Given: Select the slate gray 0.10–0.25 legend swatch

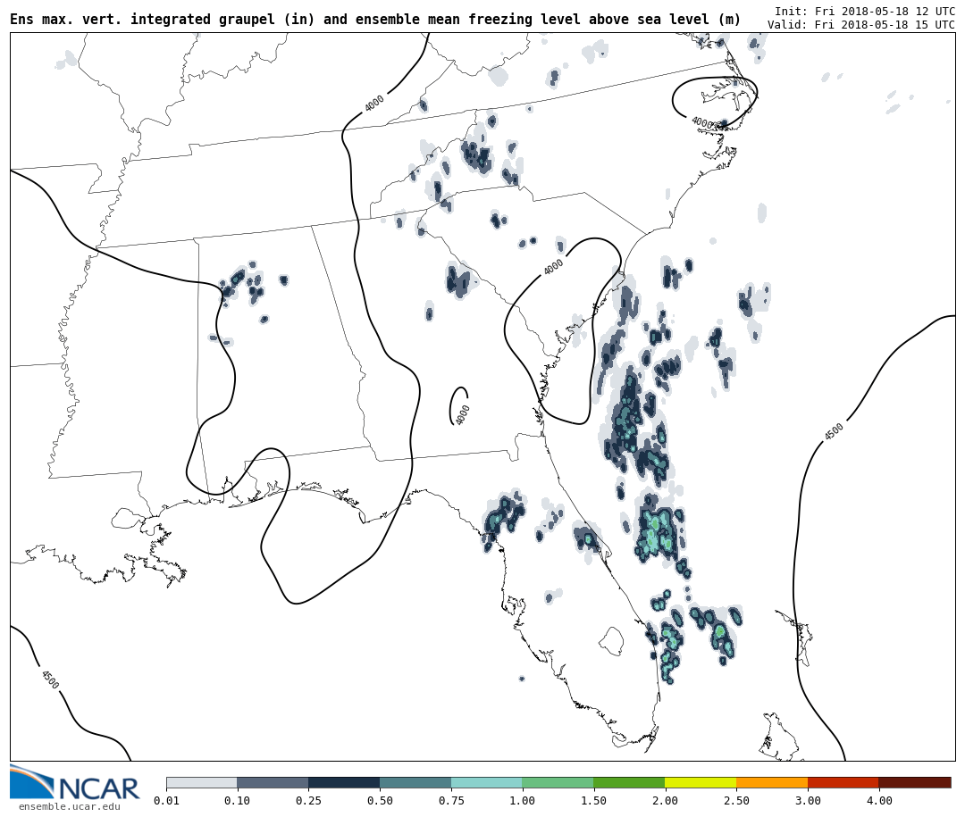Looking at the screenshot, I should [x=273, y=782].
